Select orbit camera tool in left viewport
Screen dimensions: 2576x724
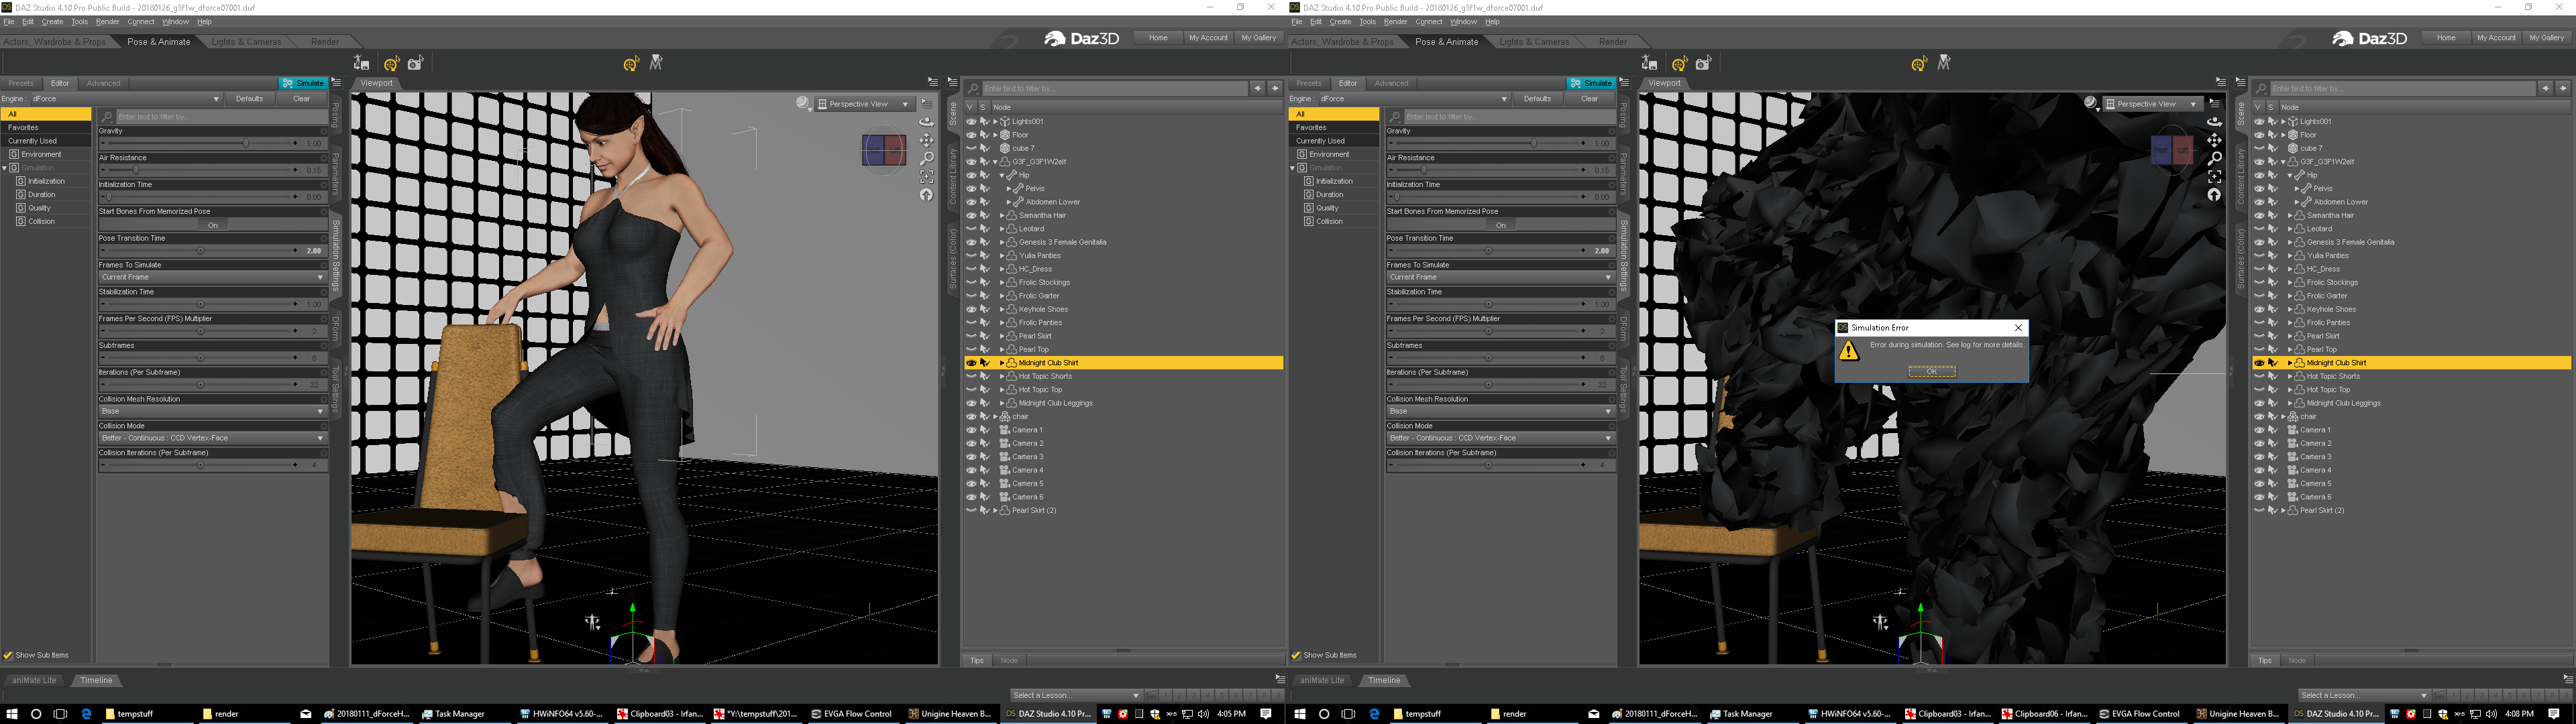pyautogui.click(x=927, y=122)
